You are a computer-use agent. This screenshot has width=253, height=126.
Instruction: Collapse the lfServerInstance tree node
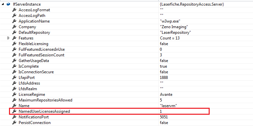click(3, 4)
